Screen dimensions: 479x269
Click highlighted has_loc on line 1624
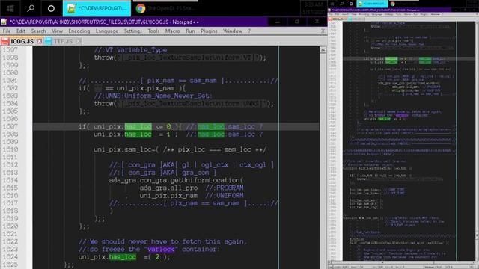click(x=123, y=257)
